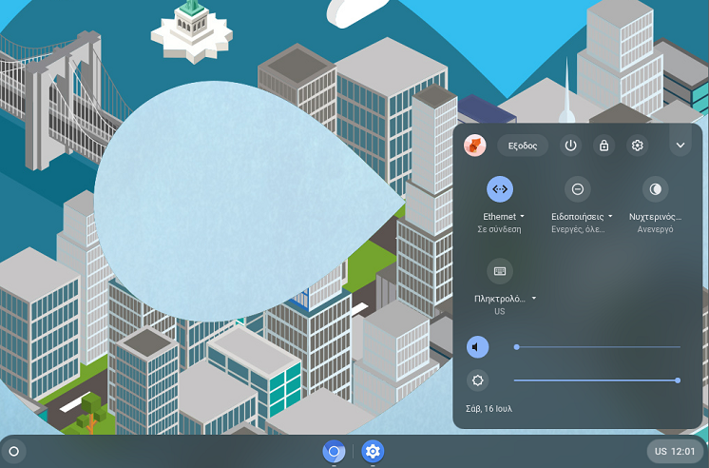Toggle the do-not-disturb notifications icon
Viewport: 709px width, 468px height.
click(x=578, y=189)
